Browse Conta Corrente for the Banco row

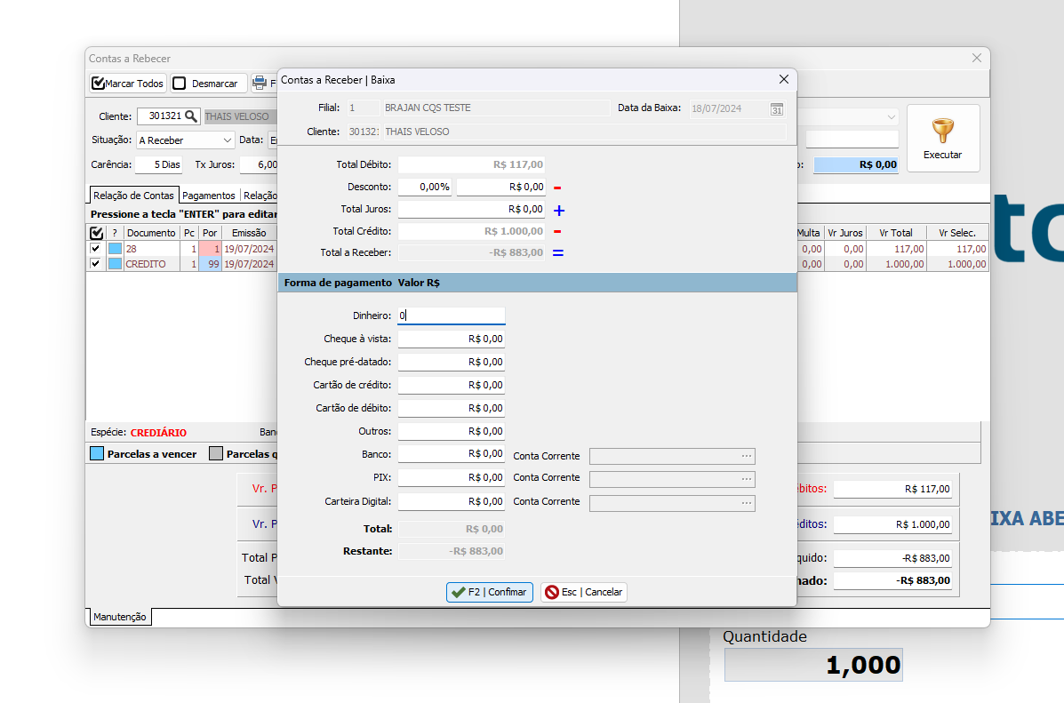(x=747, y=456)
